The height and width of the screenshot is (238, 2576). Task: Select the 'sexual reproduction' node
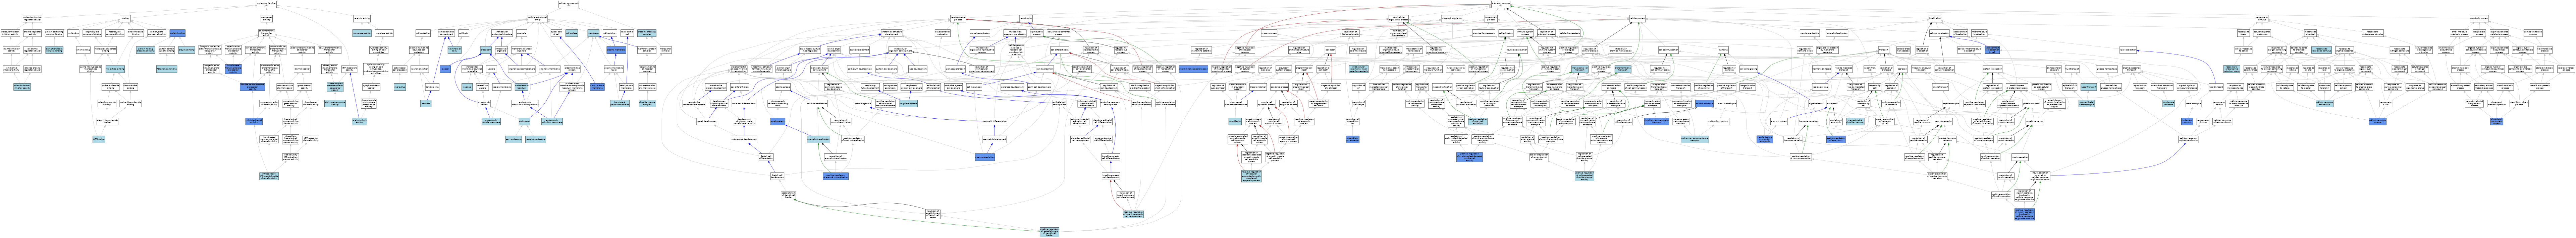[980, 33]
